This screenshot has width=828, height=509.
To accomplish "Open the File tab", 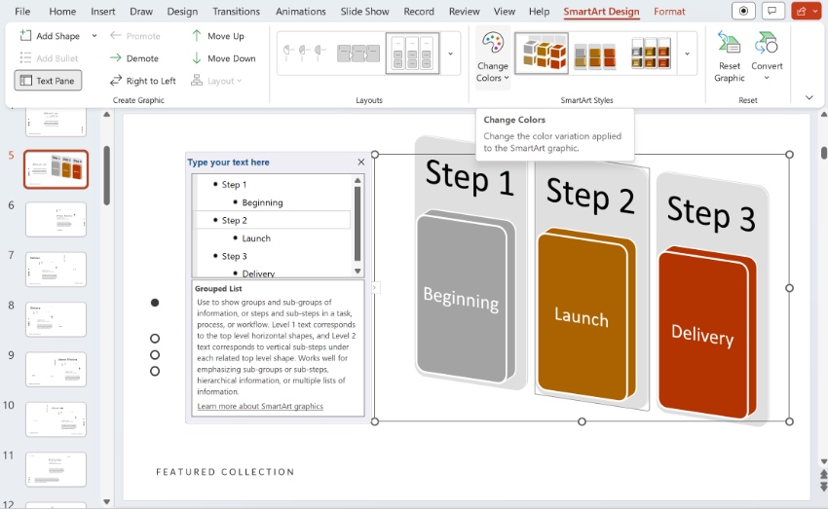I will pos(22,11).
